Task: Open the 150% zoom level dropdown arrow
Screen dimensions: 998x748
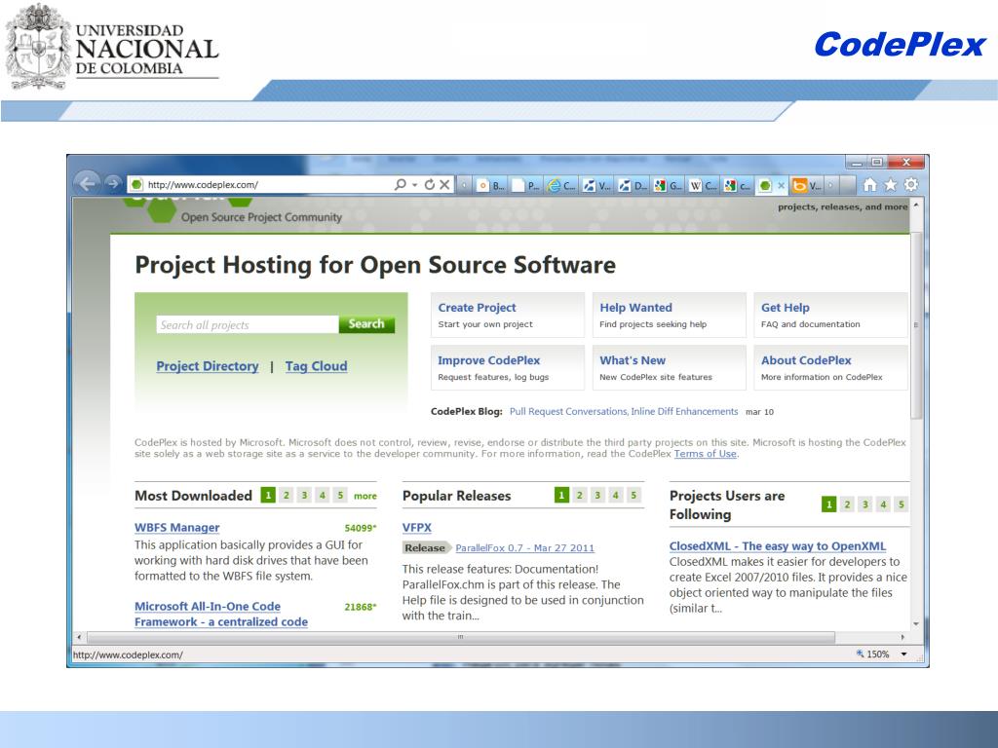Action: [x=903, y=654]
